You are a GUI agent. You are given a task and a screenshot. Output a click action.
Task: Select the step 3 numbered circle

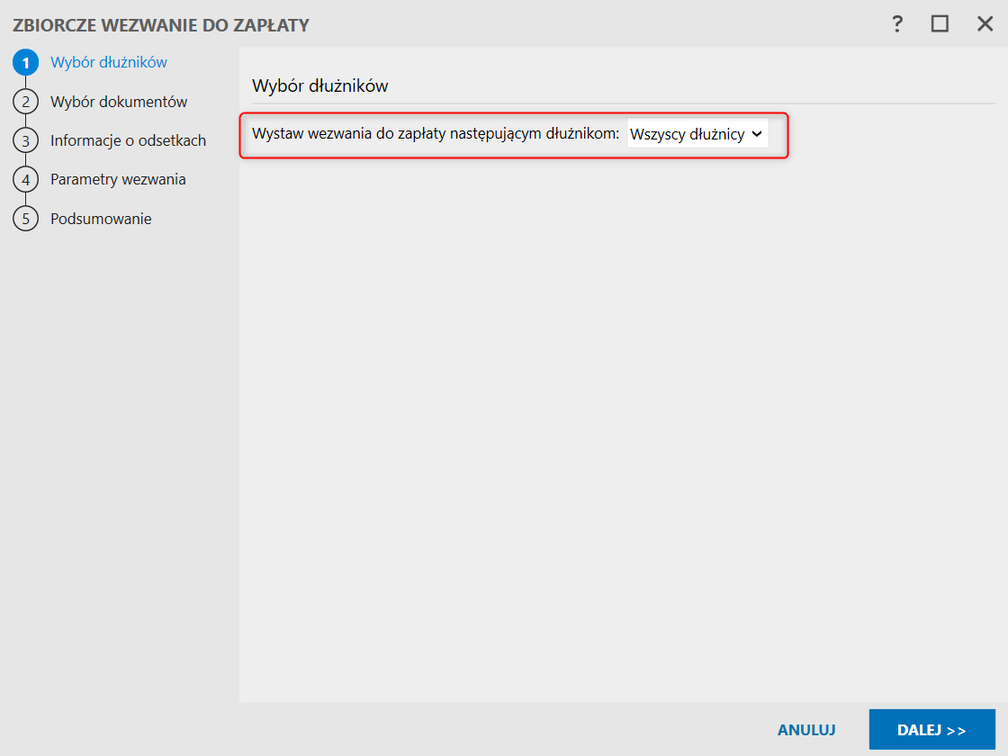26,140
